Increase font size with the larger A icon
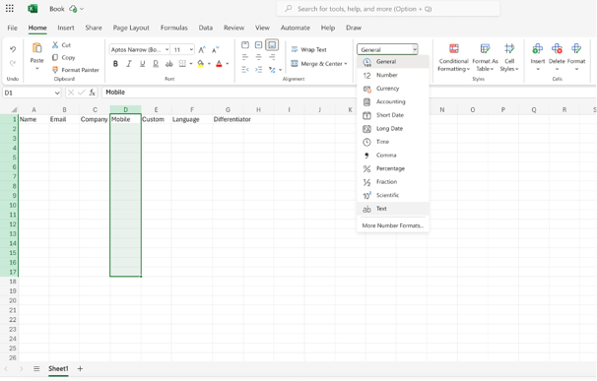Screen dimensions: 597x381 click(x=202, y=49)
